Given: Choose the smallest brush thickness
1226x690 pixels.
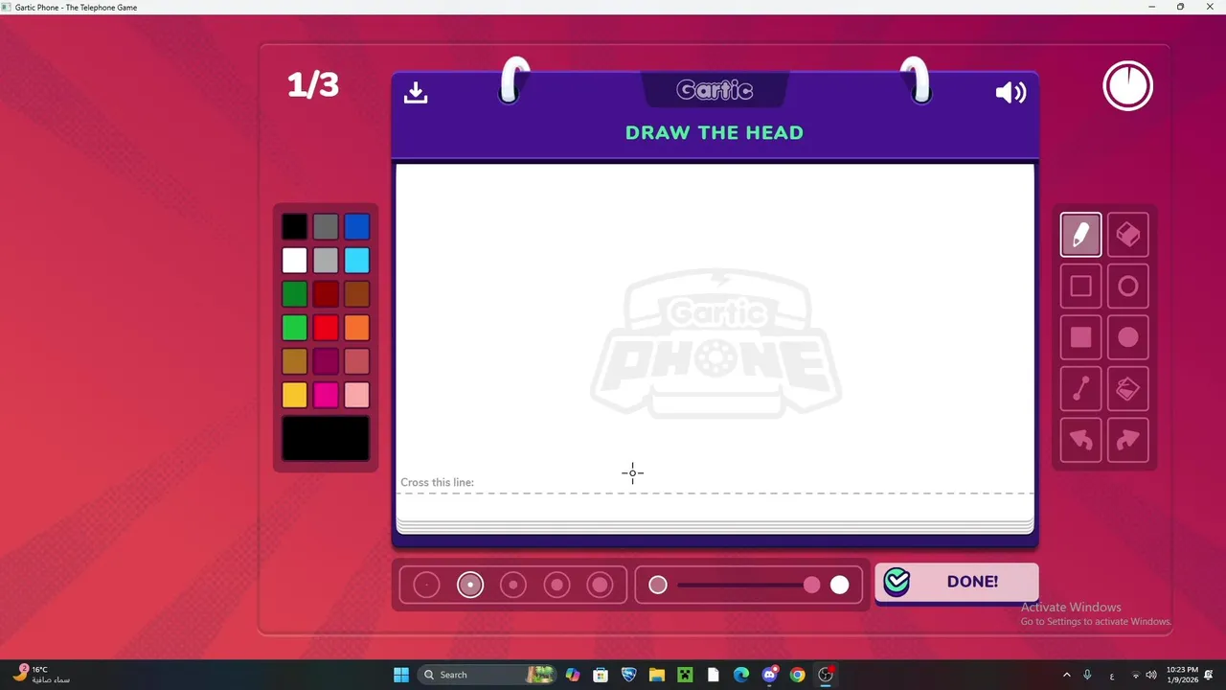Looking at the screenshot, I should point(426,585).
